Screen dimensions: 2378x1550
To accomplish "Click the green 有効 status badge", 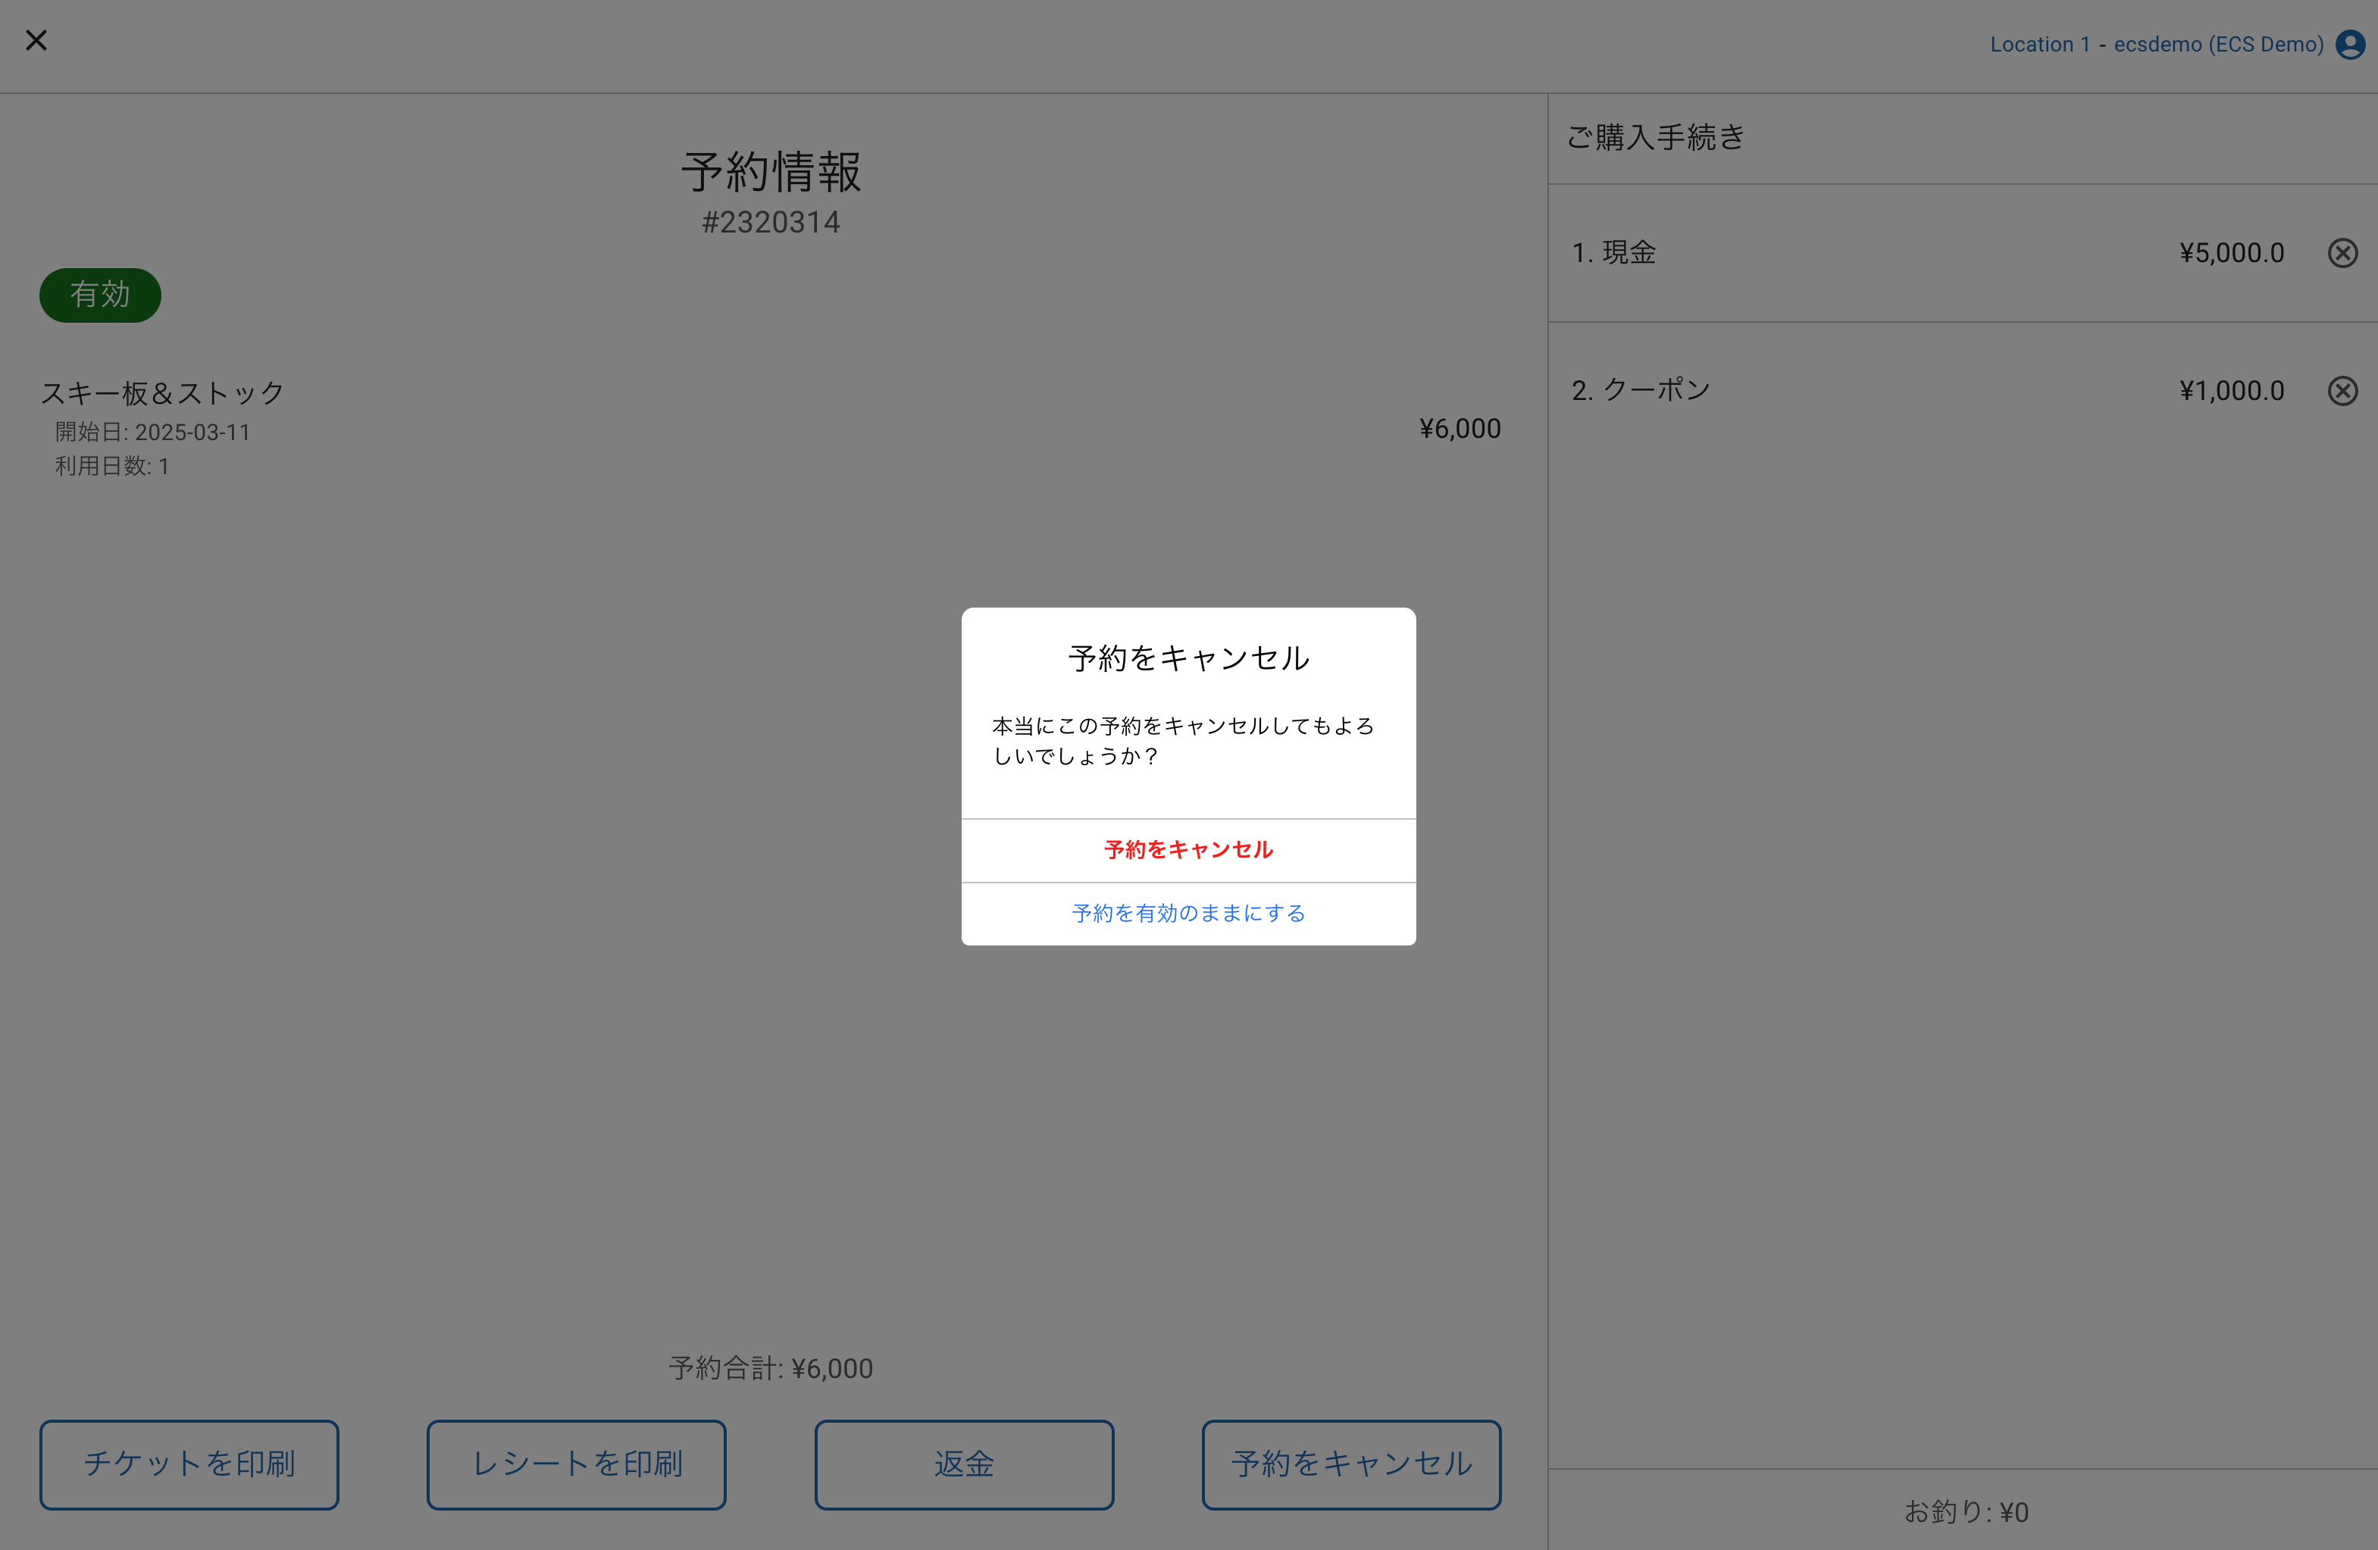I will [100, 295].
